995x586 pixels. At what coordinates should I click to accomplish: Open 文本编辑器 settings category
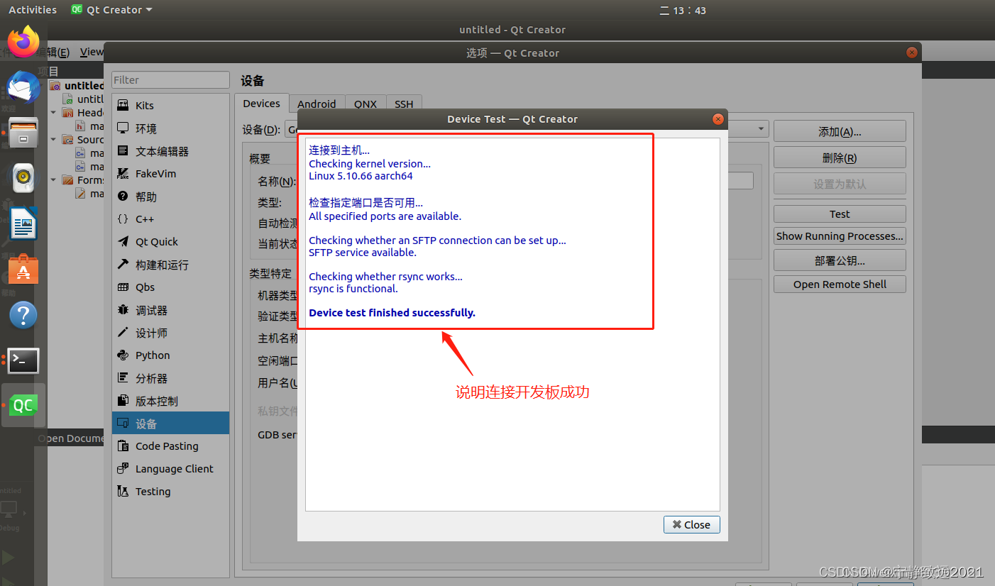click(170, 151)
